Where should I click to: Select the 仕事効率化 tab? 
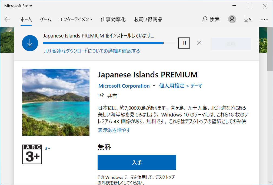click(113, 19)
